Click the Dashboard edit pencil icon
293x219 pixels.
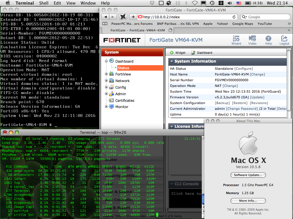[x=193, y=53]
